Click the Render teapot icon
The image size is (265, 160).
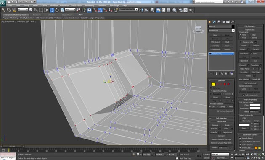pyautogui.click(x=191, y=10)
